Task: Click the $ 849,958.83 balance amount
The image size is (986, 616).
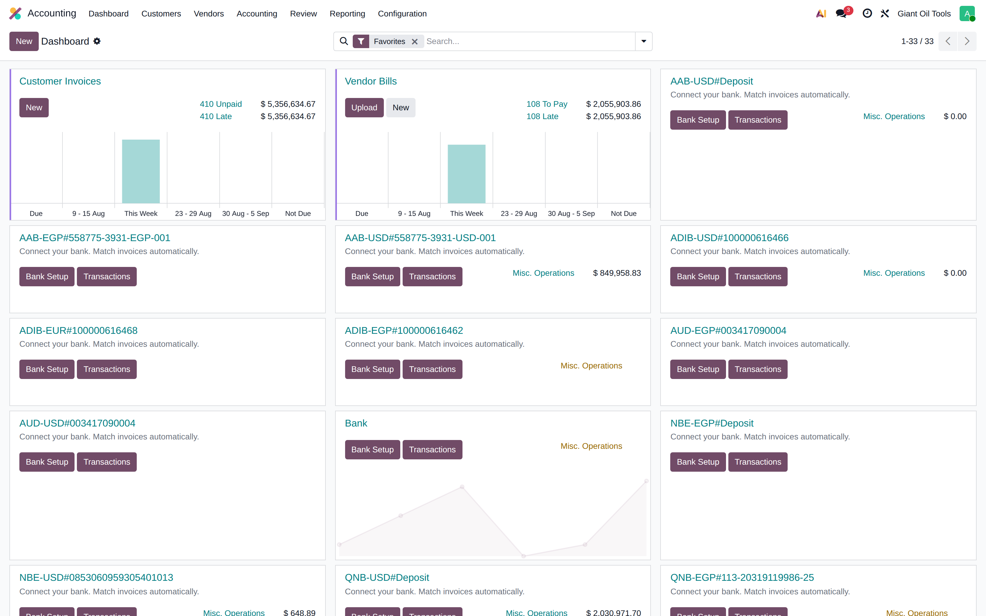Action: [x=617, y=273]
